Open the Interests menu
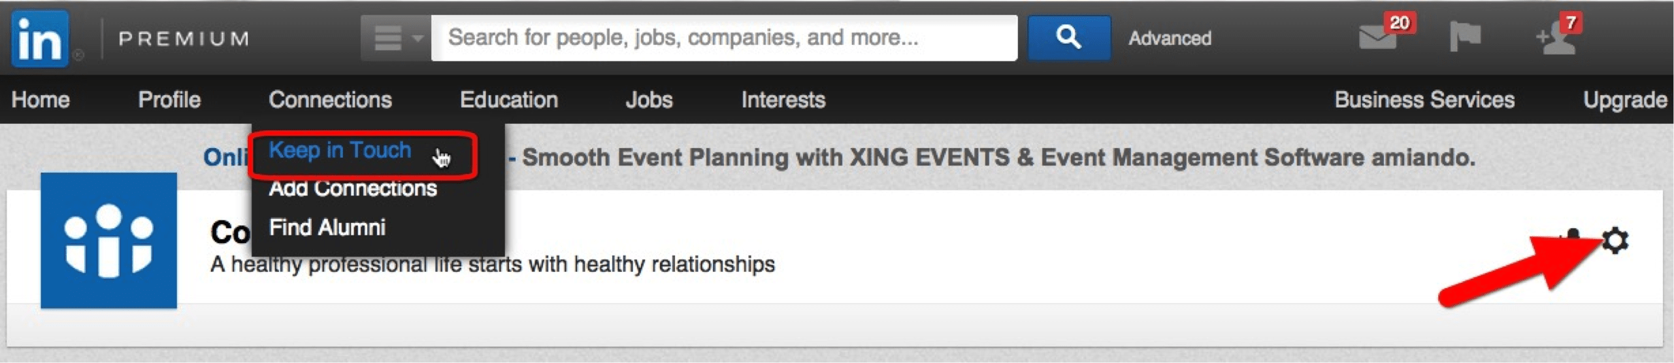This screenshot has height=363, width=1674. click(783, 100)
